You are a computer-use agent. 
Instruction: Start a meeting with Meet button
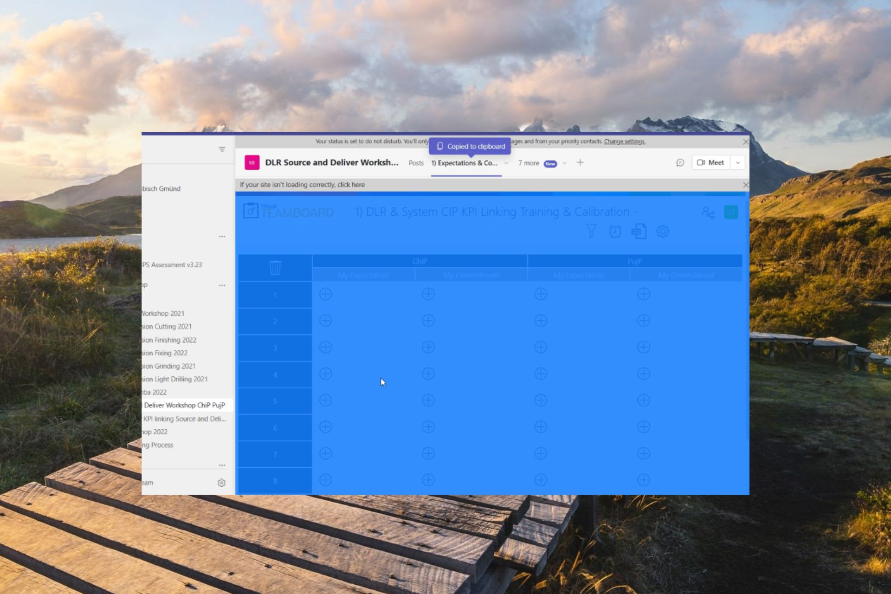(711, 163)
